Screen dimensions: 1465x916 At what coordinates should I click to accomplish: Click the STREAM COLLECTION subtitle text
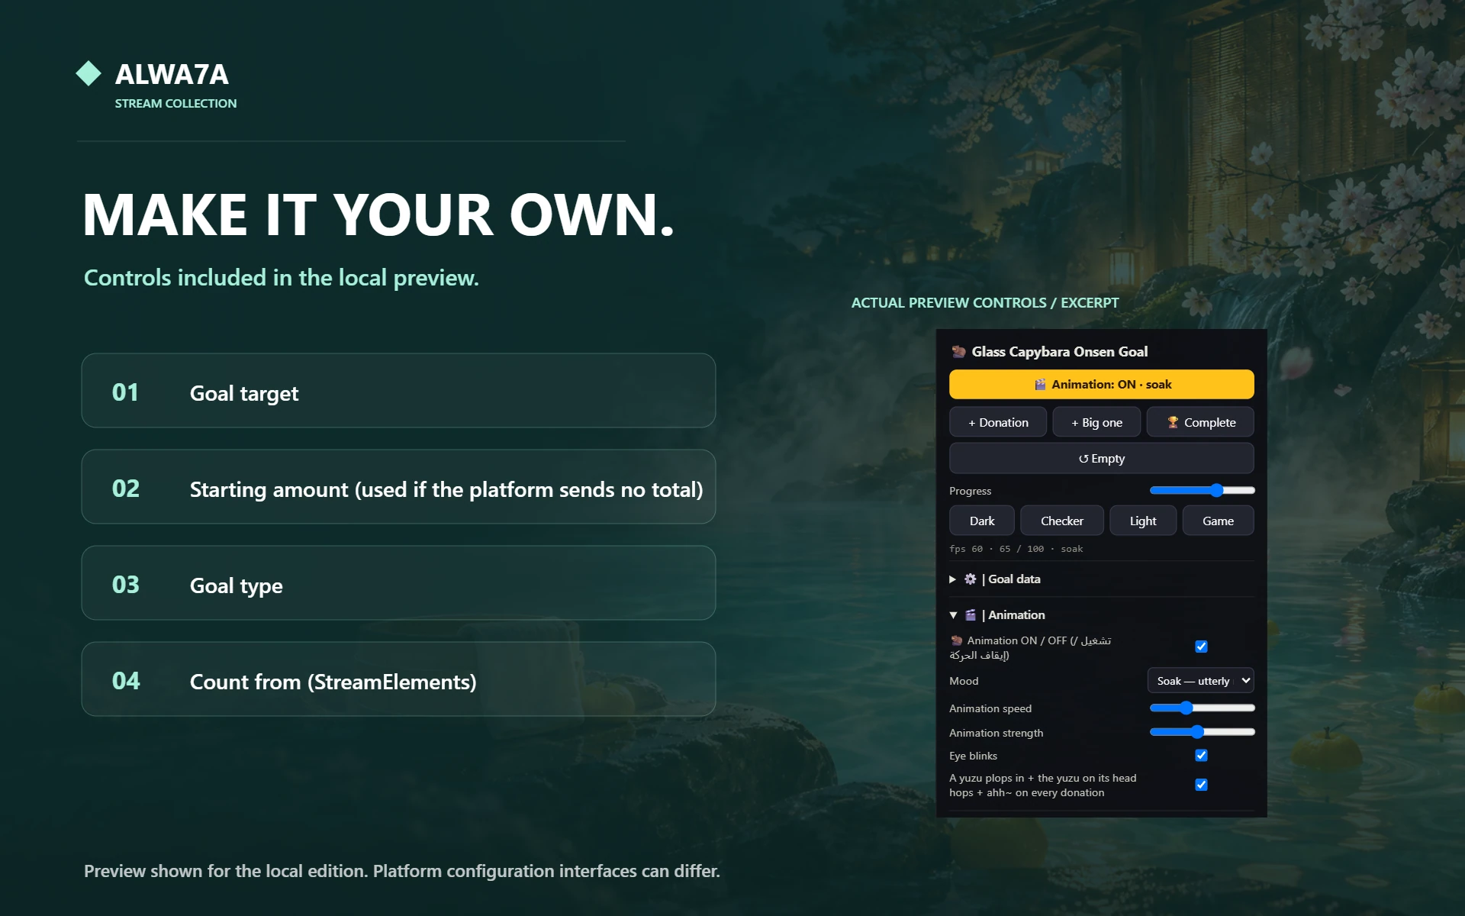[x=175, y=104]
